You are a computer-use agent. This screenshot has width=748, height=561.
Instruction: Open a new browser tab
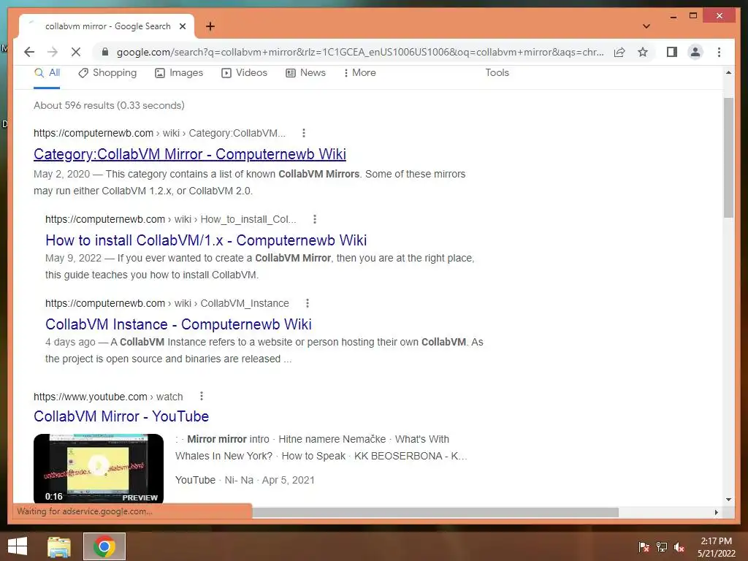[x=210, y=26]
